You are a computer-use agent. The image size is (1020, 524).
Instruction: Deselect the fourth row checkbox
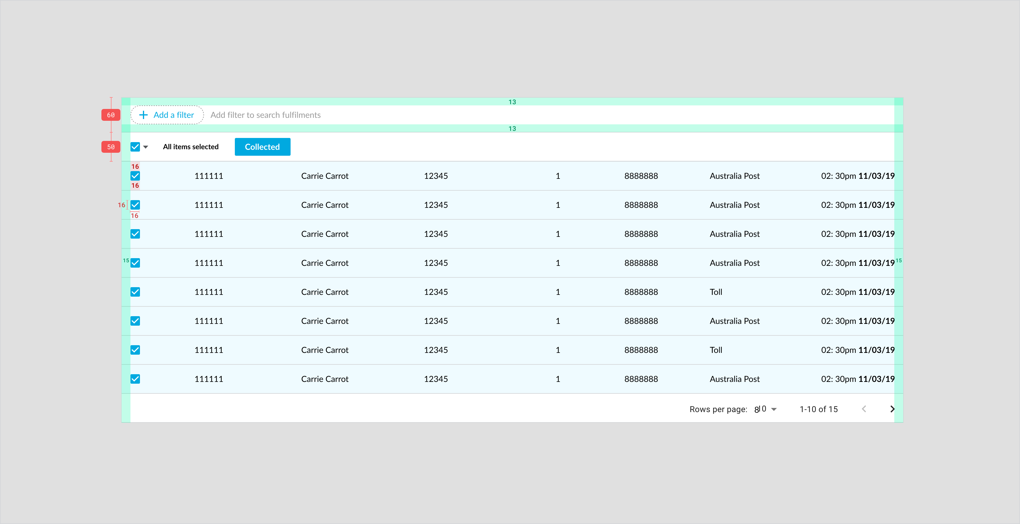(135, 263)
